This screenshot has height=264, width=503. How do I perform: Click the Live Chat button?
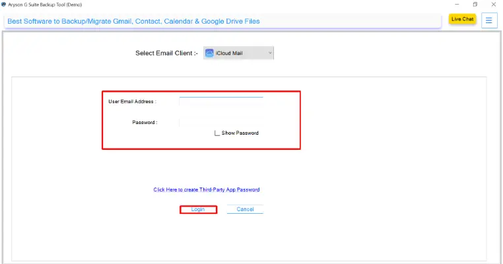coord(462,19)
